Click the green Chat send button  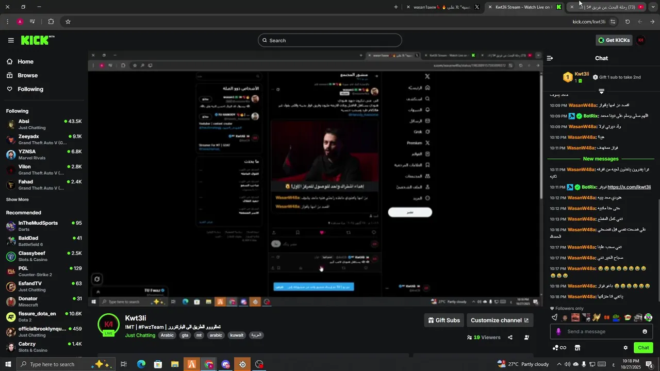point(643,348)
